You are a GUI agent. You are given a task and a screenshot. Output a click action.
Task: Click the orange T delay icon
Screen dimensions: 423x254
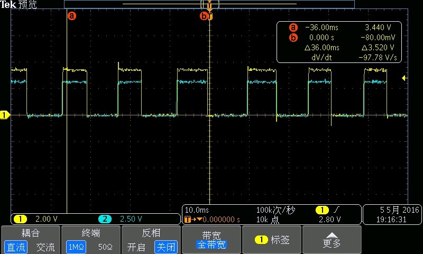[188, 220]
